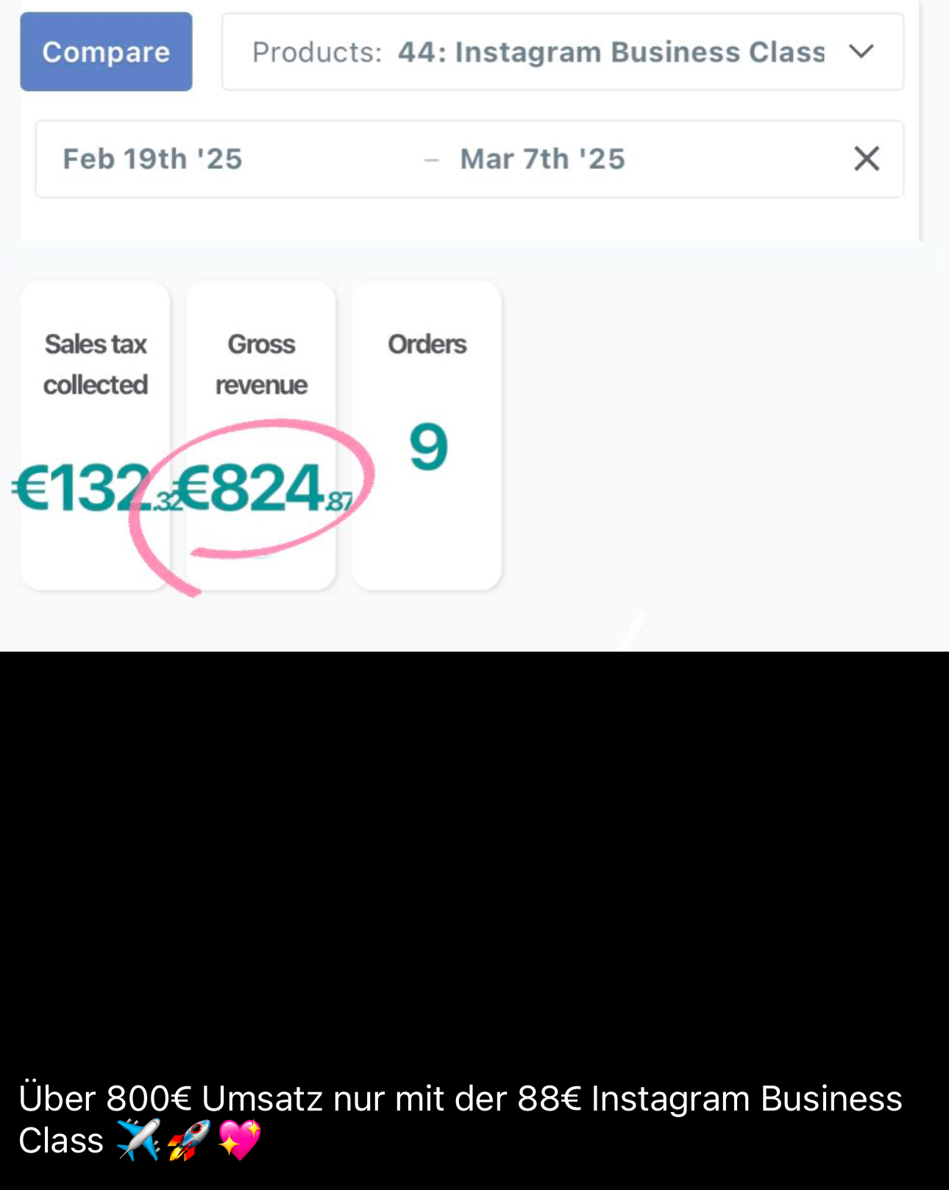Tap the airplane emoji in caption
Screen dimensions: 949x1190
(x=138, y=1140)
